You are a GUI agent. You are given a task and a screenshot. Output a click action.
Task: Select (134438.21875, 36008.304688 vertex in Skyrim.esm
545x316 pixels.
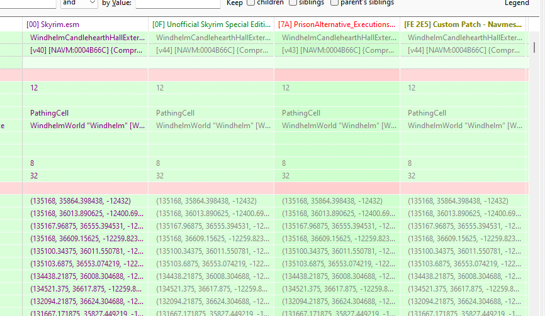point(86,276)
